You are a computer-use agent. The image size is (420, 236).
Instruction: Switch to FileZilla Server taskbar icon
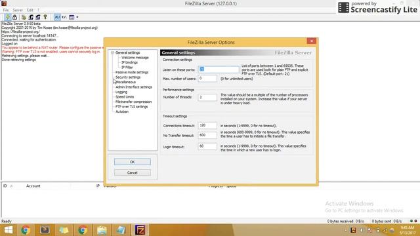(x=140, y=230)
